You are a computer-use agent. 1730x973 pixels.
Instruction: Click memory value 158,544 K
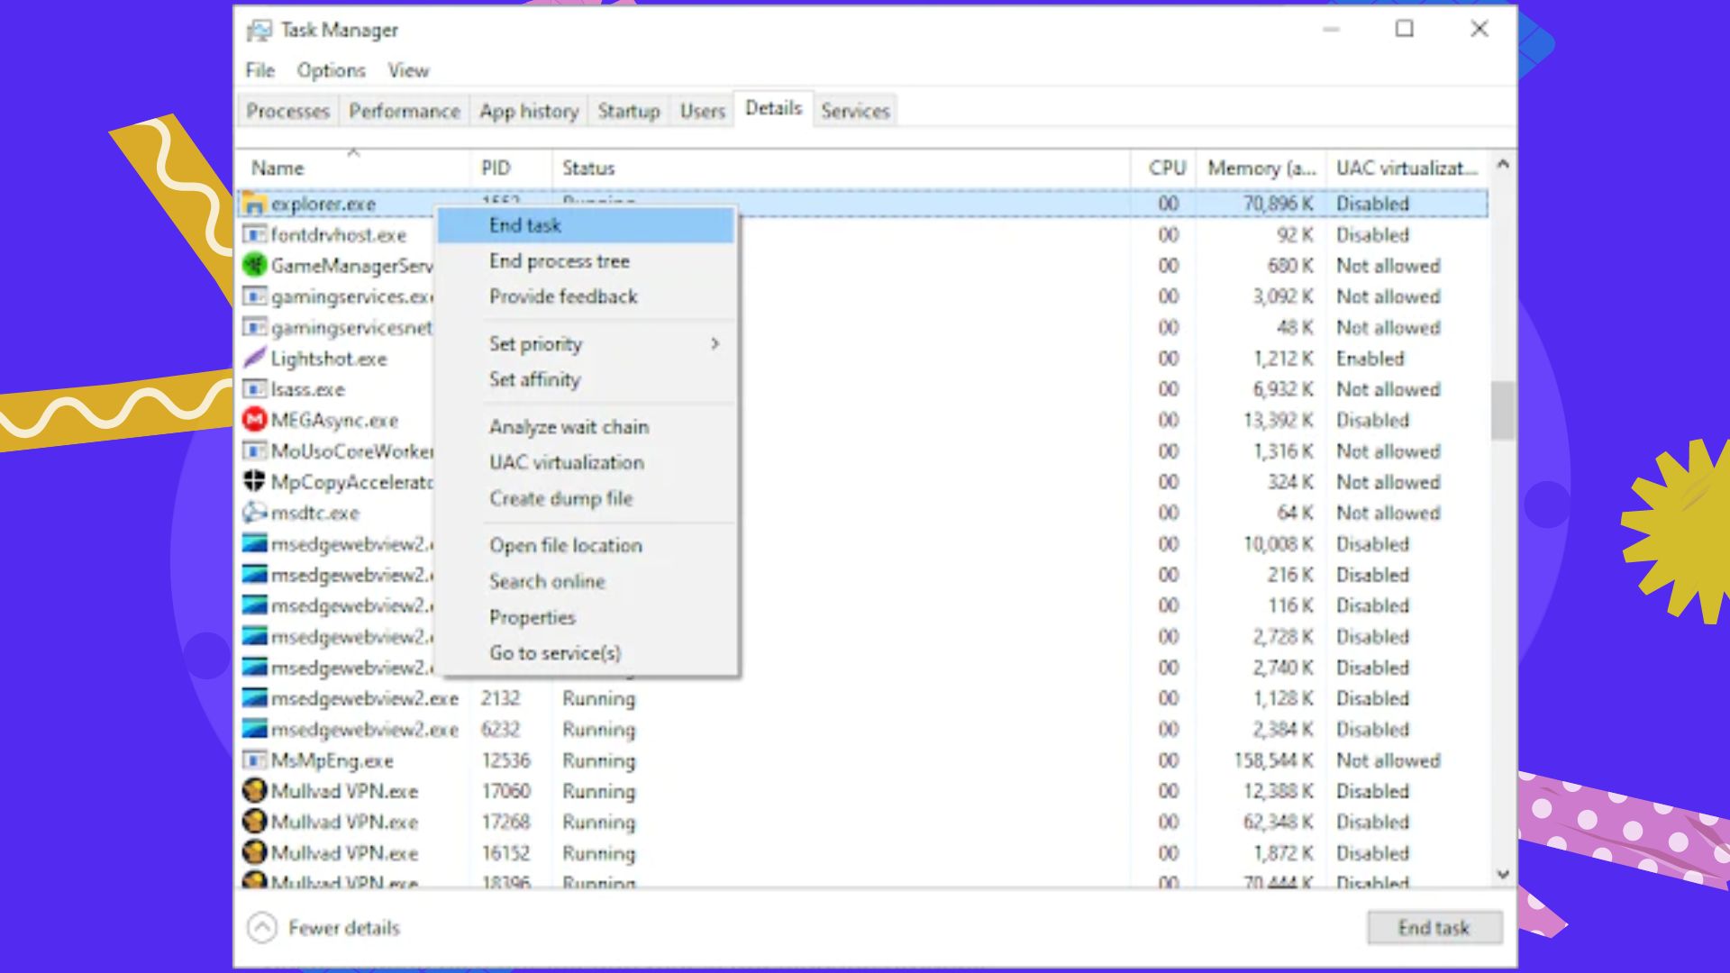[x=1273, y=760]
